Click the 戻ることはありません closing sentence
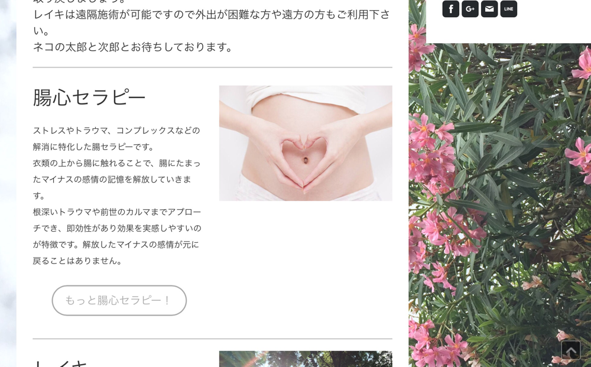Screen dimensions: 591x367 pos(77,261)
